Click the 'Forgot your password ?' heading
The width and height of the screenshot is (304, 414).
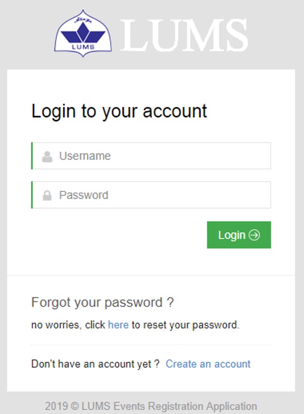pyautogui.click(x=103, y=302)
